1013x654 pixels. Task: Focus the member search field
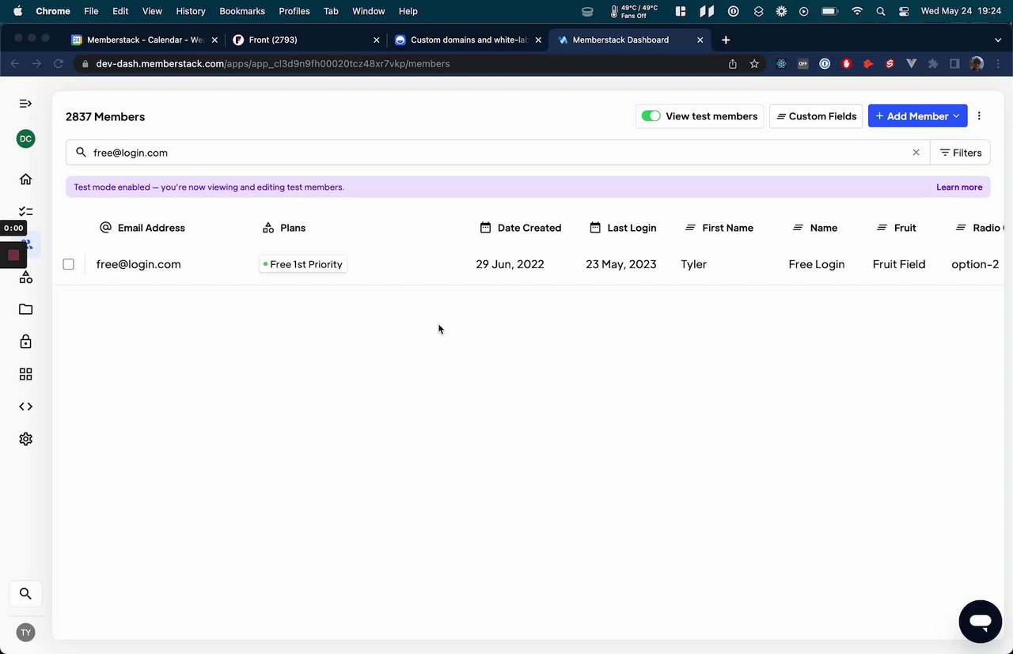point(499,153)
